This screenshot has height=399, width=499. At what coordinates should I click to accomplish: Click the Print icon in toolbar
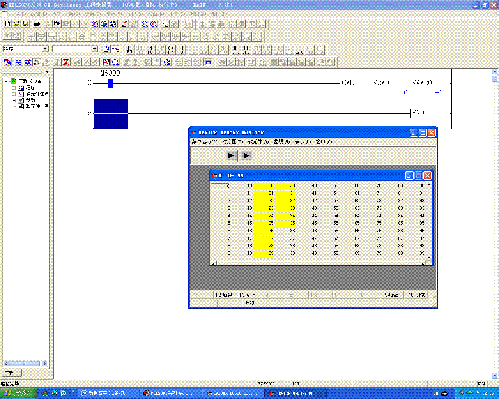[37, 24]
